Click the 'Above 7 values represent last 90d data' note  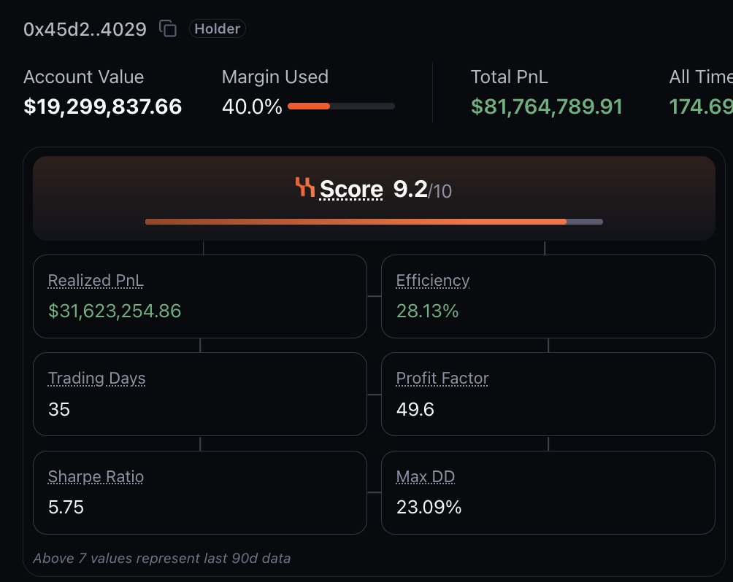[162, 558]
